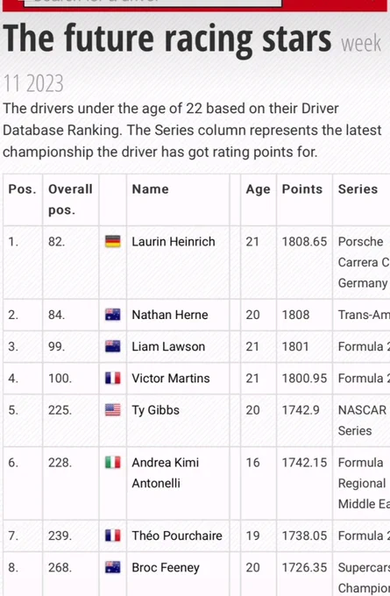The height and width of the screenshot is (596, 390).
Task: Open the Théo Pourchaire driver link
Action: (x=177, y=536)
